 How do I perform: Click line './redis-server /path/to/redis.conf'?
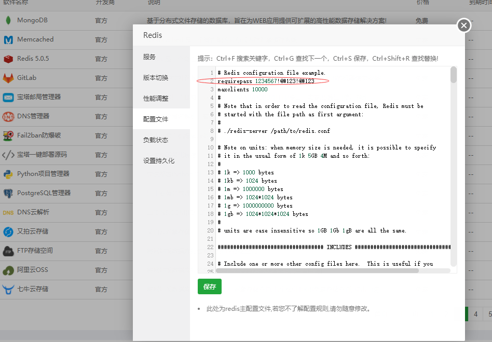tap(274, 131)
